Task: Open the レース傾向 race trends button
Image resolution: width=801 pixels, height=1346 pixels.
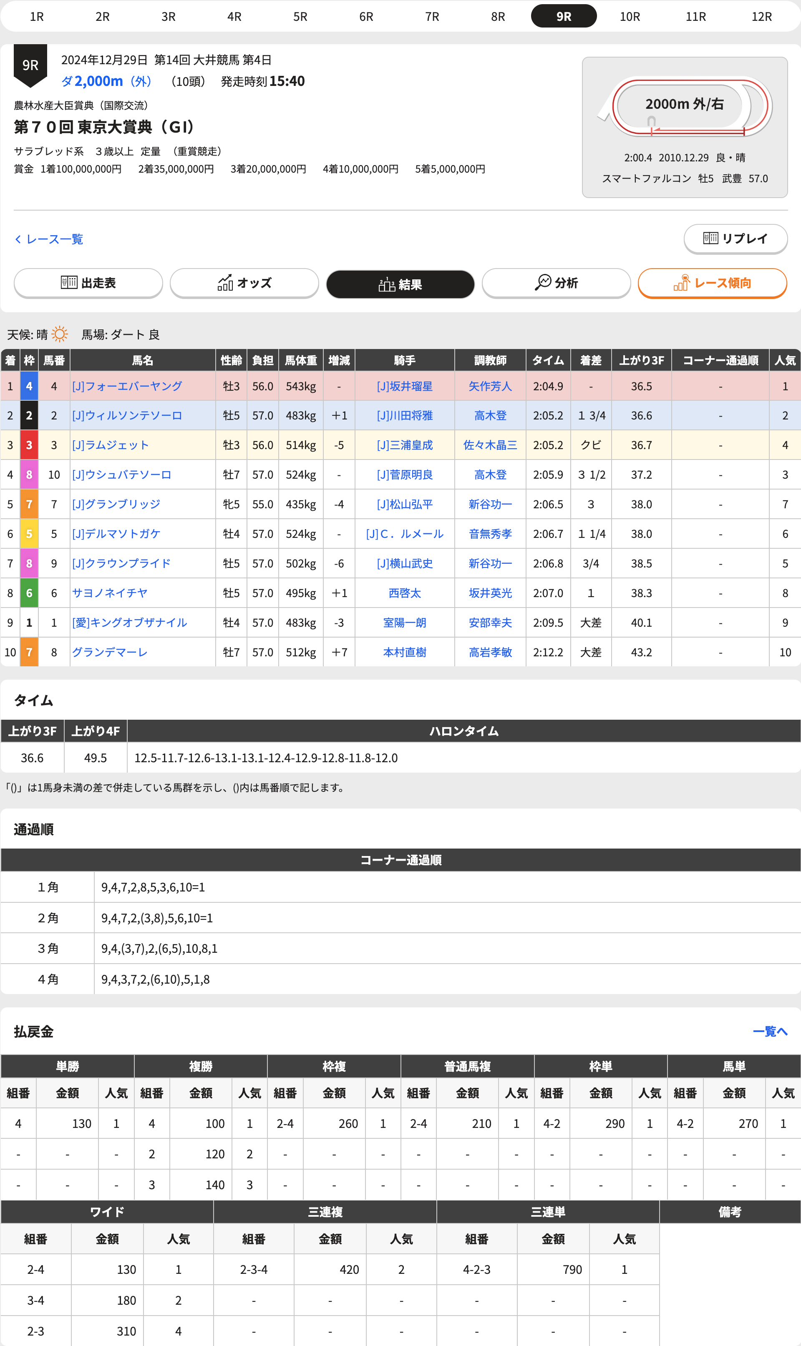Action: (712, 283)
